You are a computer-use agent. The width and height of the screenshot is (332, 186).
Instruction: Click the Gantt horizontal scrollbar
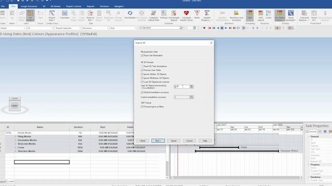pos(237,178)
